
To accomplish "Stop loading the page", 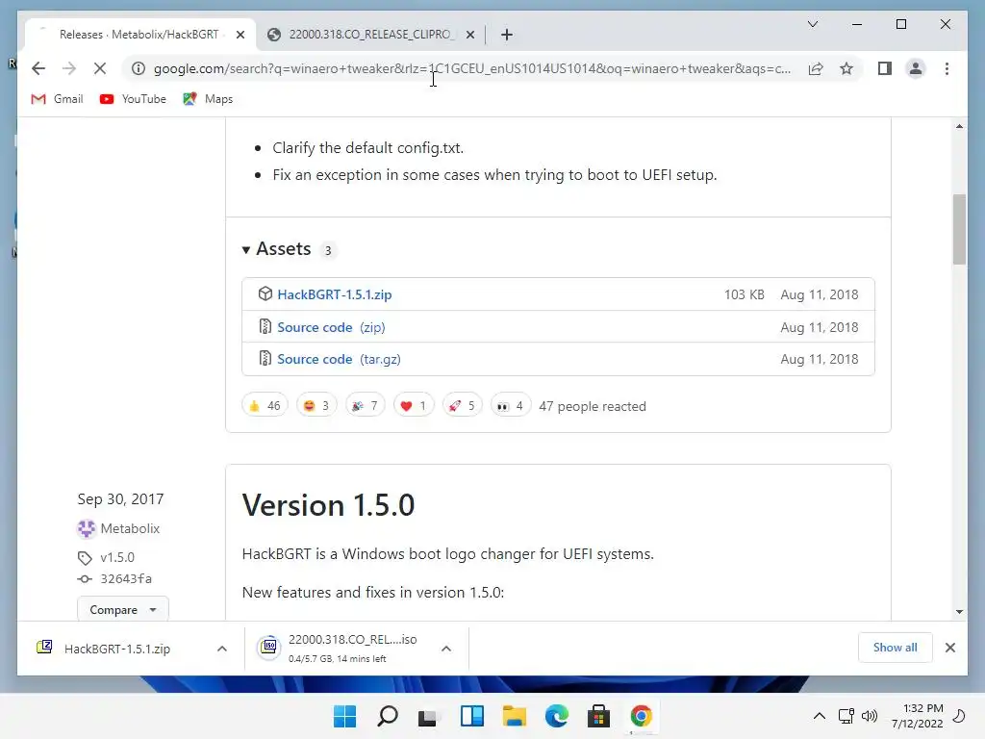I will pos(100,68).
